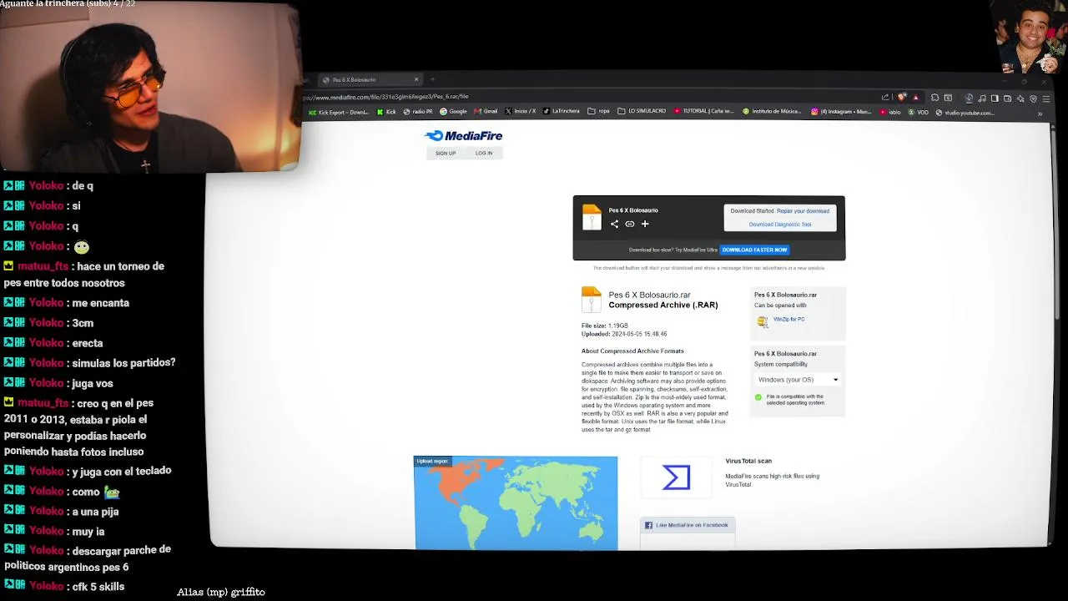Open the browser hamburger menu
This screenshot has height=601, width=1068.
click(1046, 98)
